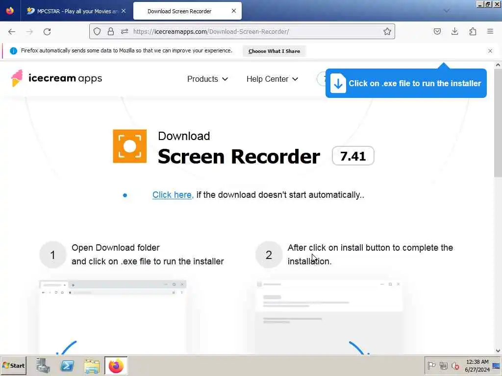Expand the Help Center menu

pos(272,79)
